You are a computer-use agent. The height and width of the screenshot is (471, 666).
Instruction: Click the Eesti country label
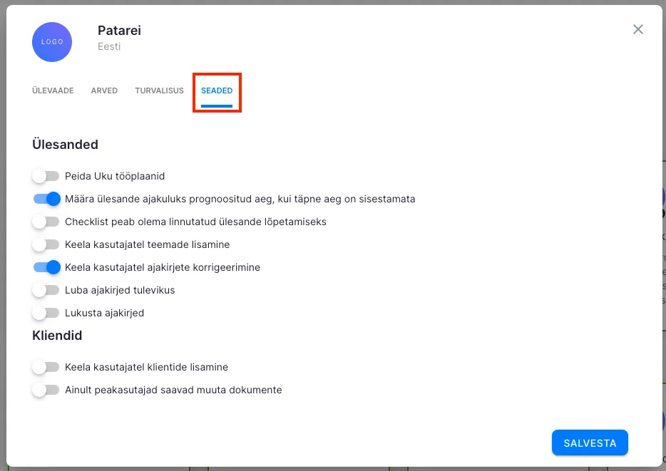(109, 47)
